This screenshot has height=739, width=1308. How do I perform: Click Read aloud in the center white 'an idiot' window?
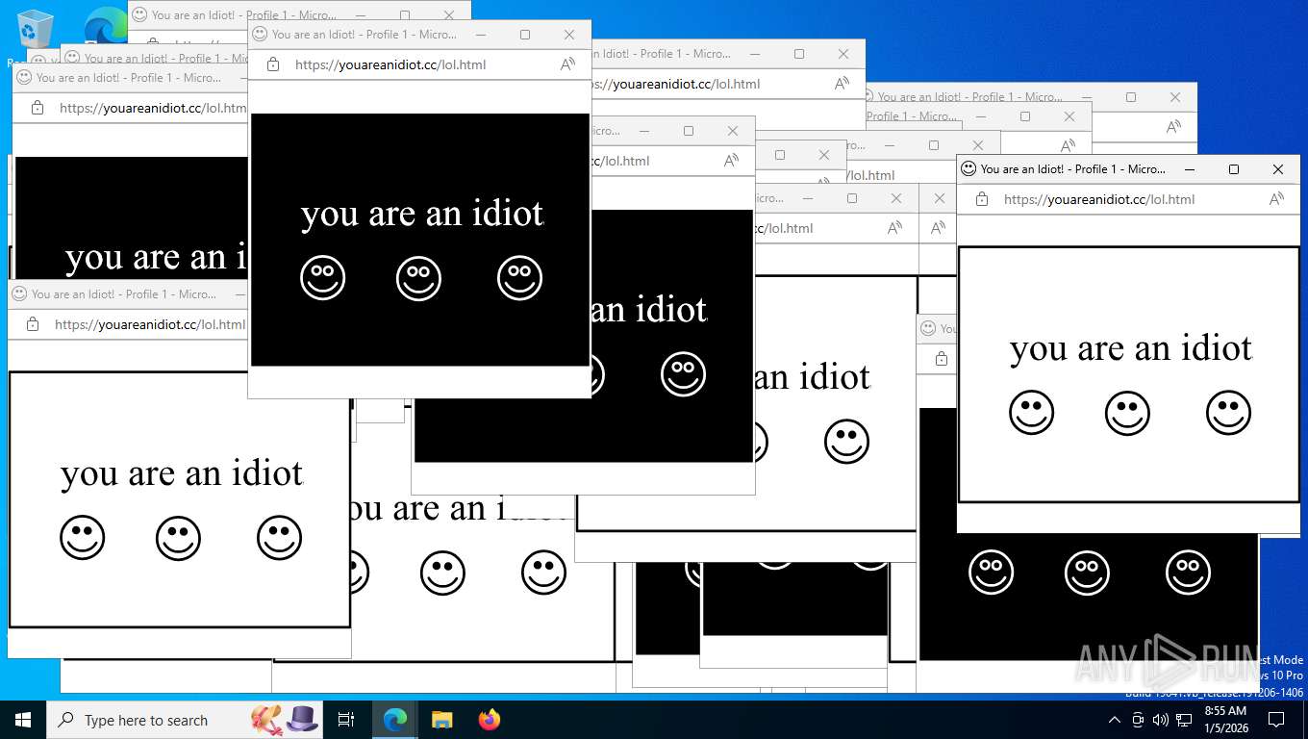[x=894, y=228]
